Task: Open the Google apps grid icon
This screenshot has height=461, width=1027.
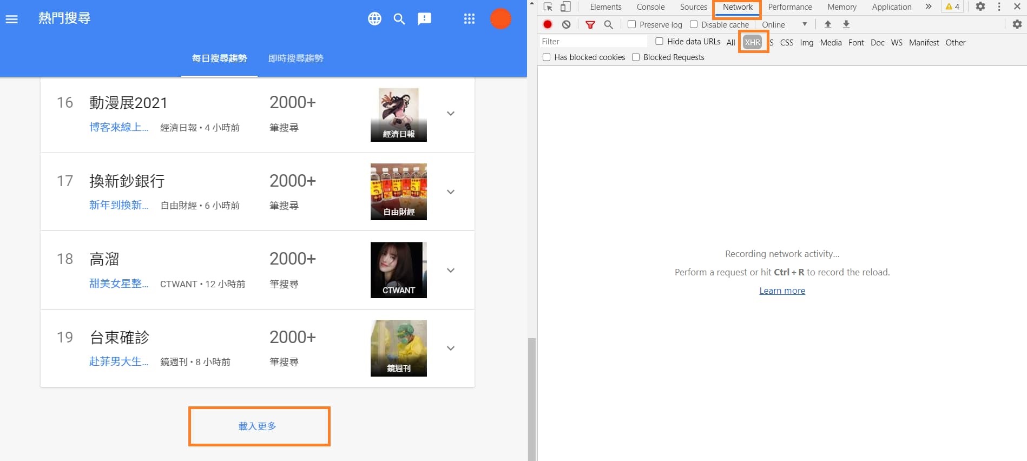Action: [x=469, y=19]
